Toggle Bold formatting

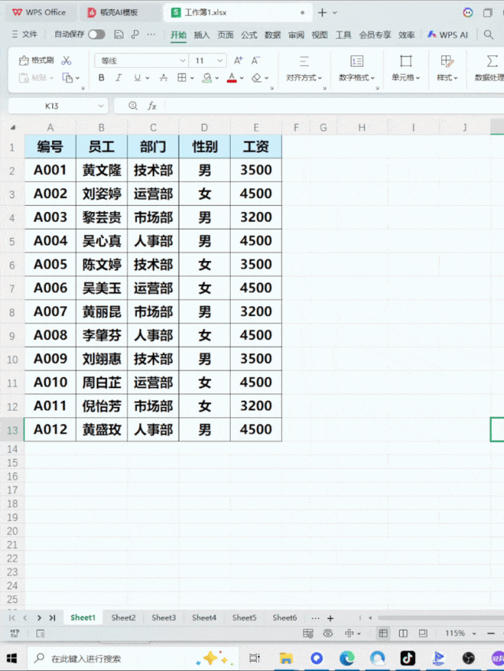[102, 78]
